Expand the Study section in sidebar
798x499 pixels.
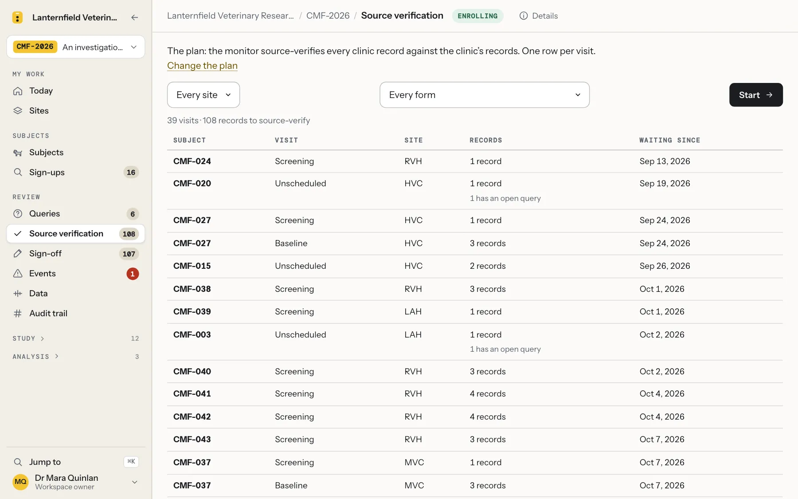(28, 338)
